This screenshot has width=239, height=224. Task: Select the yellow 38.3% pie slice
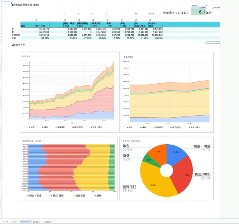pyautogui.click(x=154, y=182)
